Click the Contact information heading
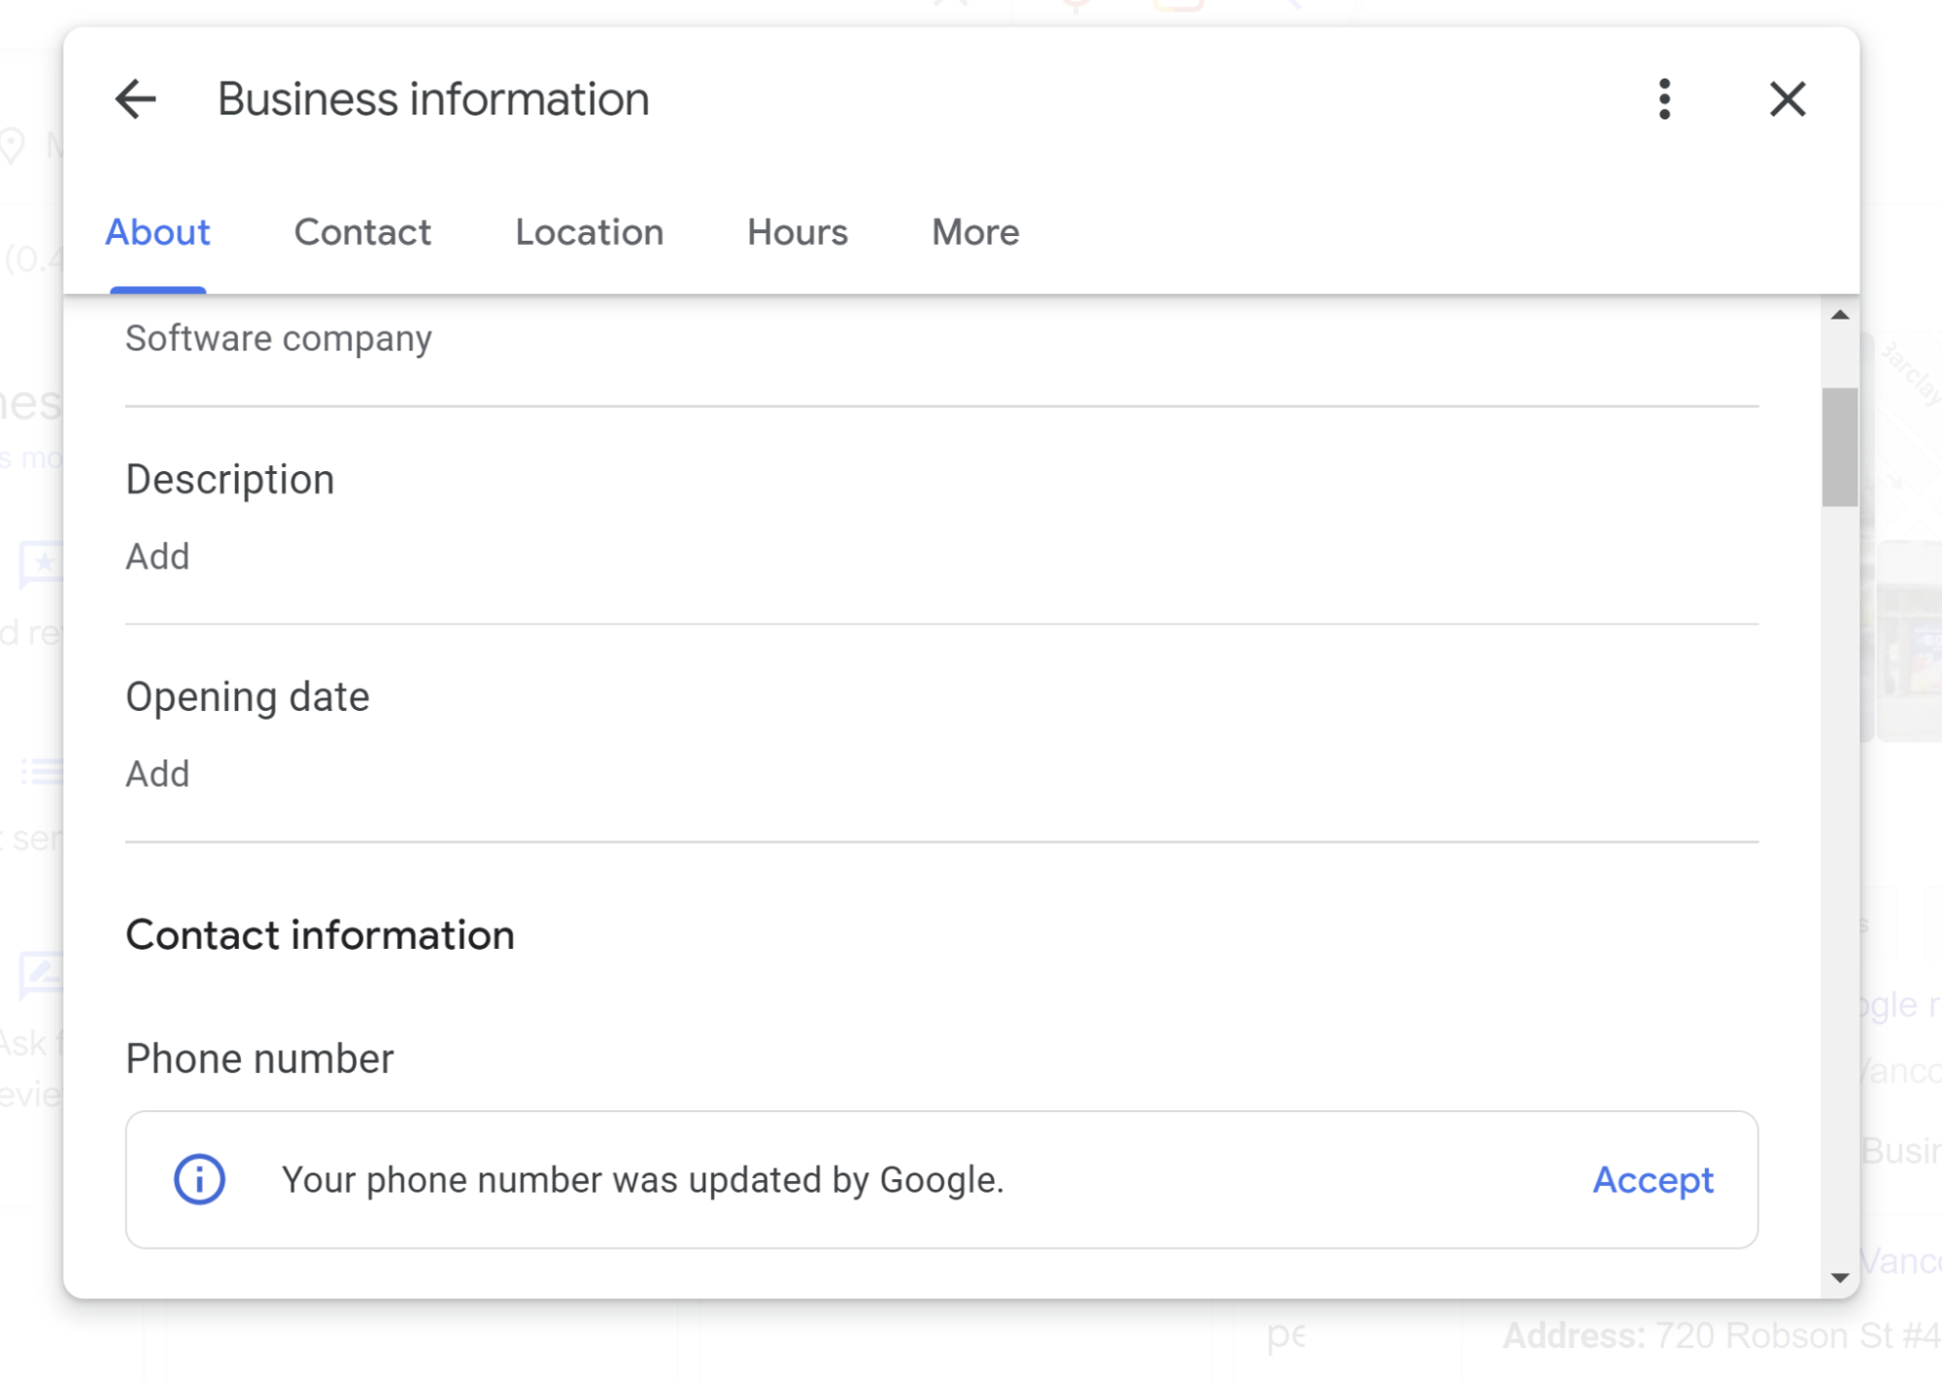 (320, 935)
